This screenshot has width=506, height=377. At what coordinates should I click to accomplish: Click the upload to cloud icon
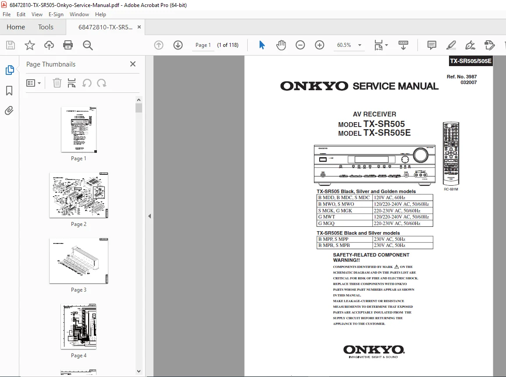point(49,45)
